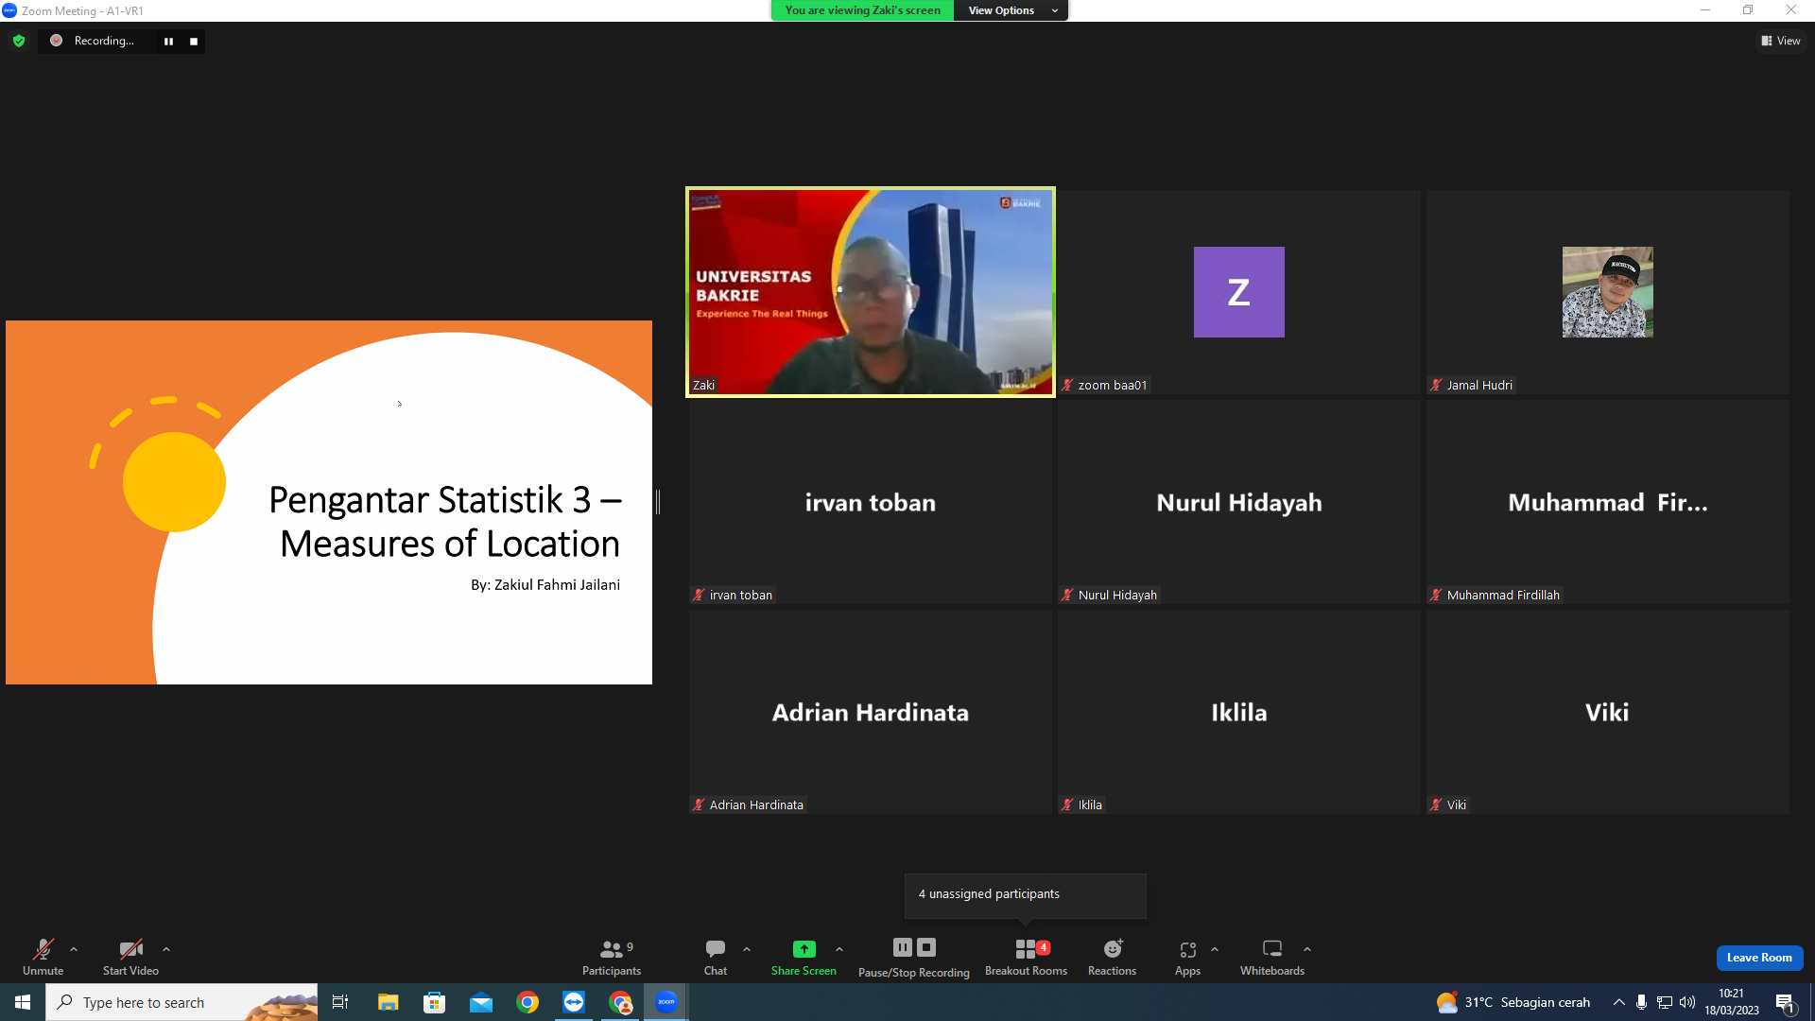Click Jamal Hudri's profile picture
The height and width of the screenshot is (1021, 1815).
click(1607, 292)
